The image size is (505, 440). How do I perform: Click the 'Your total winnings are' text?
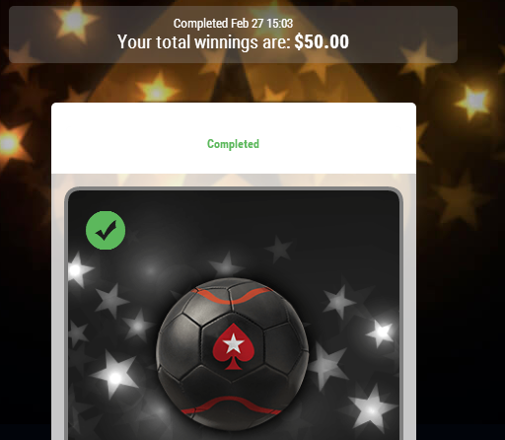coord(204,42)
